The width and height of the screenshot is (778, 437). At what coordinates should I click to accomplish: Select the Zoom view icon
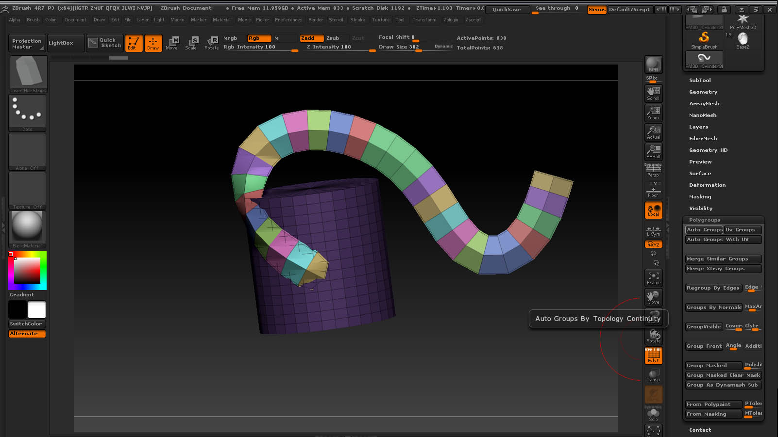click(x=653, y=113)
